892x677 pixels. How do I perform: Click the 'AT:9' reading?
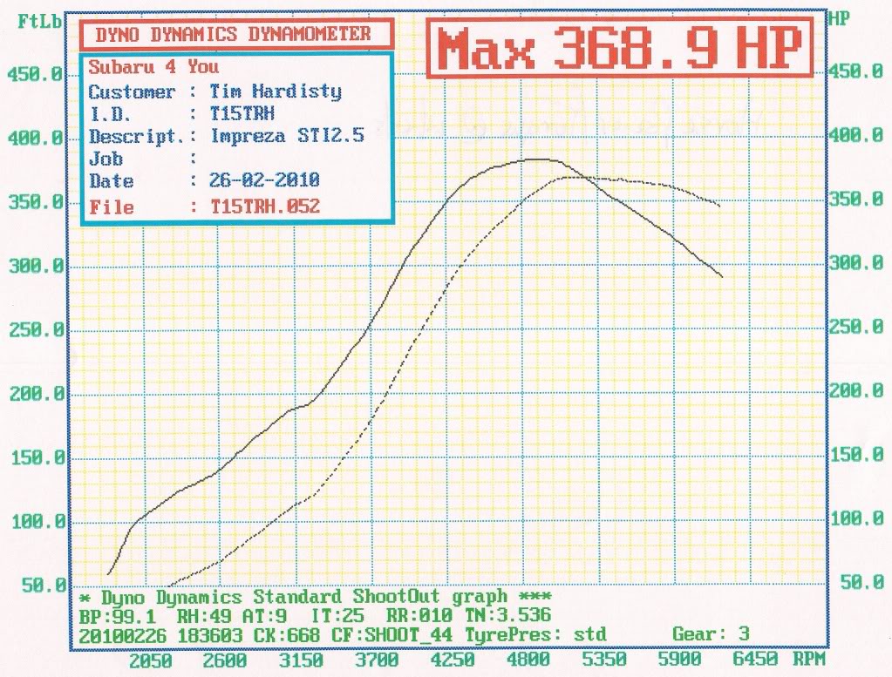(264, 616)
